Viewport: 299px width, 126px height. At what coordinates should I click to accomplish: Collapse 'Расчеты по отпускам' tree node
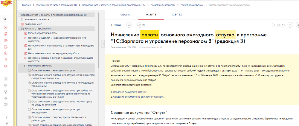26,66
